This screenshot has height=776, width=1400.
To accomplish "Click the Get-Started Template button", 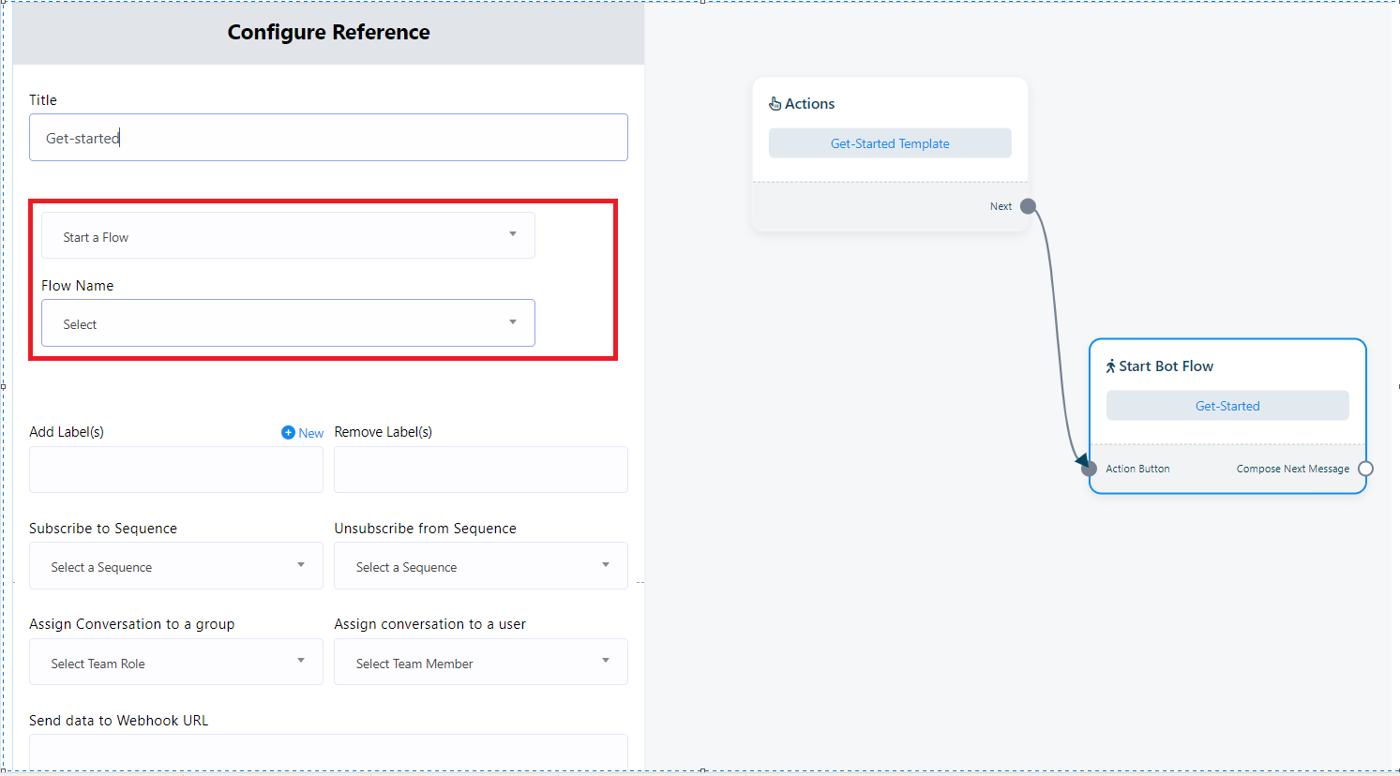I will (890, 143).
